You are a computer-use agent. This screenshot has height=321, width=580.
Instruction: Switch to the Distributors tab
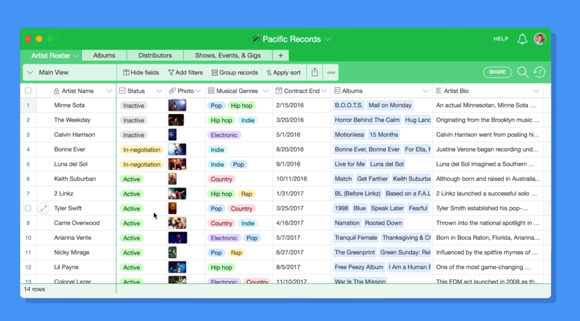click(x=155, y=55)
